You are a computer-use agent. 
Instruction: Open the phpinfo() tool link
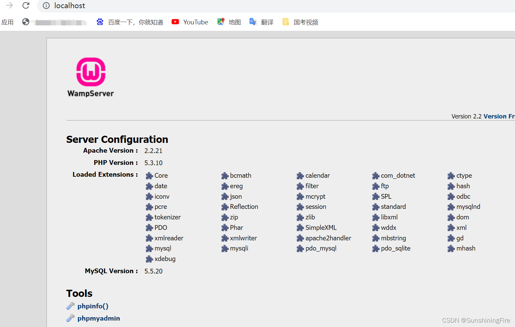coord(93,306)
